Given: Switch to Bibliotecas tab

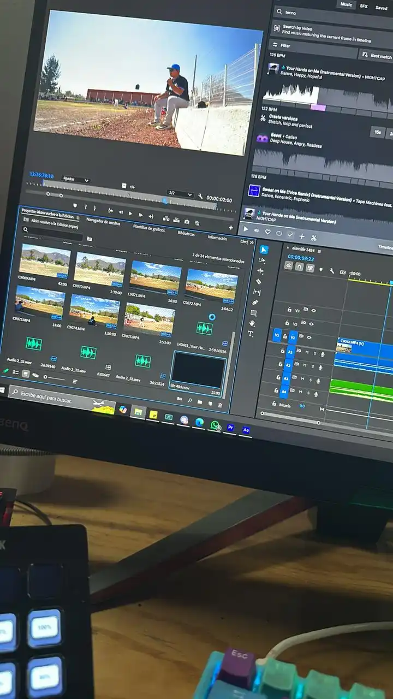Looking at the screenshot, I should (x=186, y=233).
